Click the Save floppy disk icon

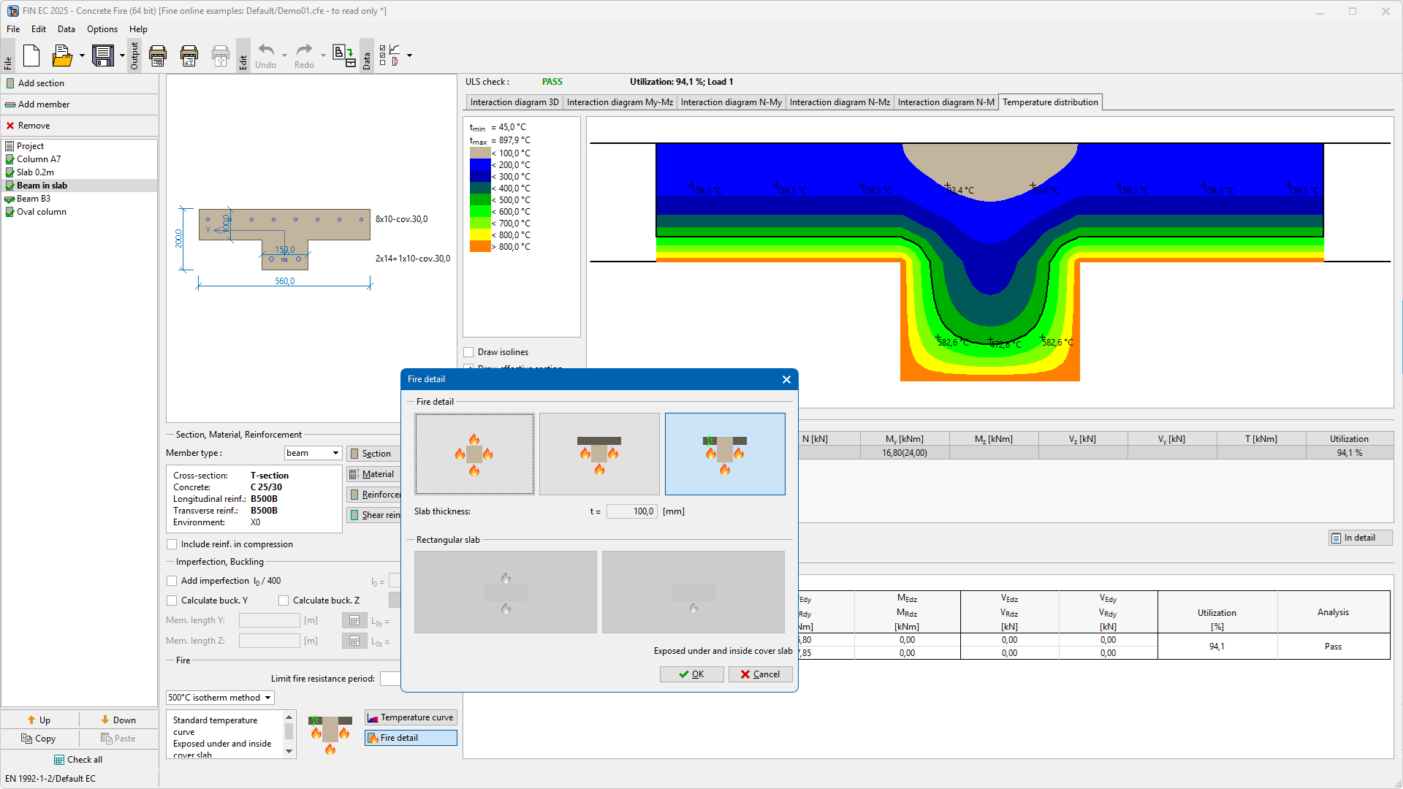point(103,56)
